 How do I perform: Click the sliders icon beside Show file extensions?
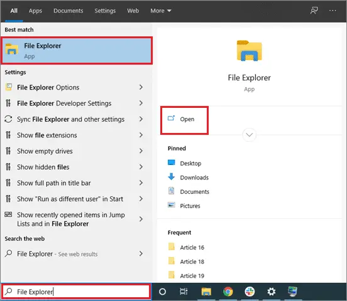8,135
